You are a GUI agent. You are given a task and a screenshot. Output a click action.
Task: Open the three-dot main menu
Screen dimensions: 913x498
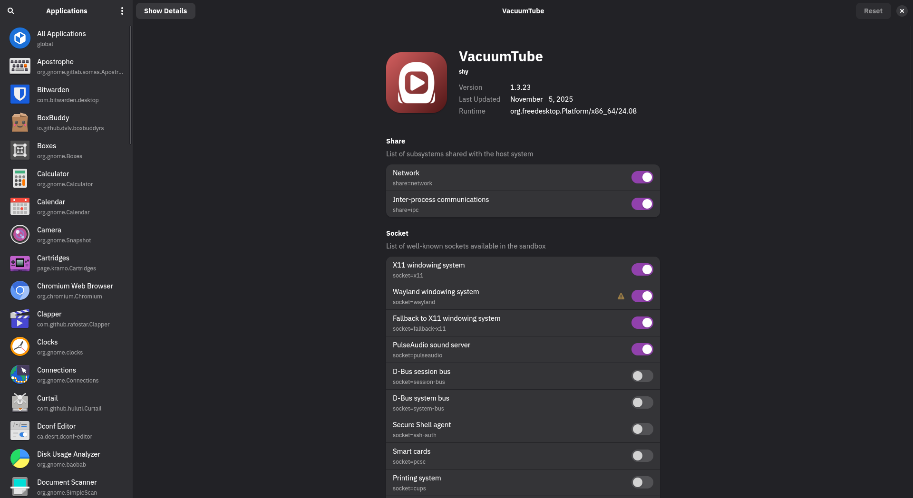122,11
